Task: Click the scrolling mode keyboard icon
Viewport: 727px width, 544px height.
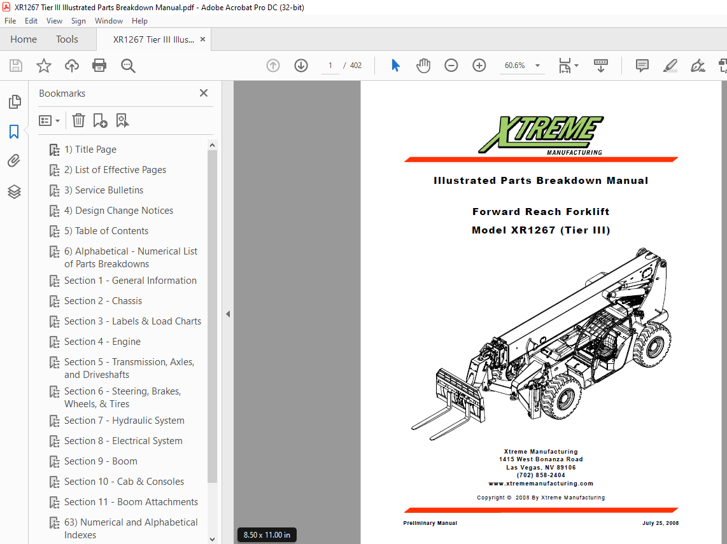Action: click(600, 66)
